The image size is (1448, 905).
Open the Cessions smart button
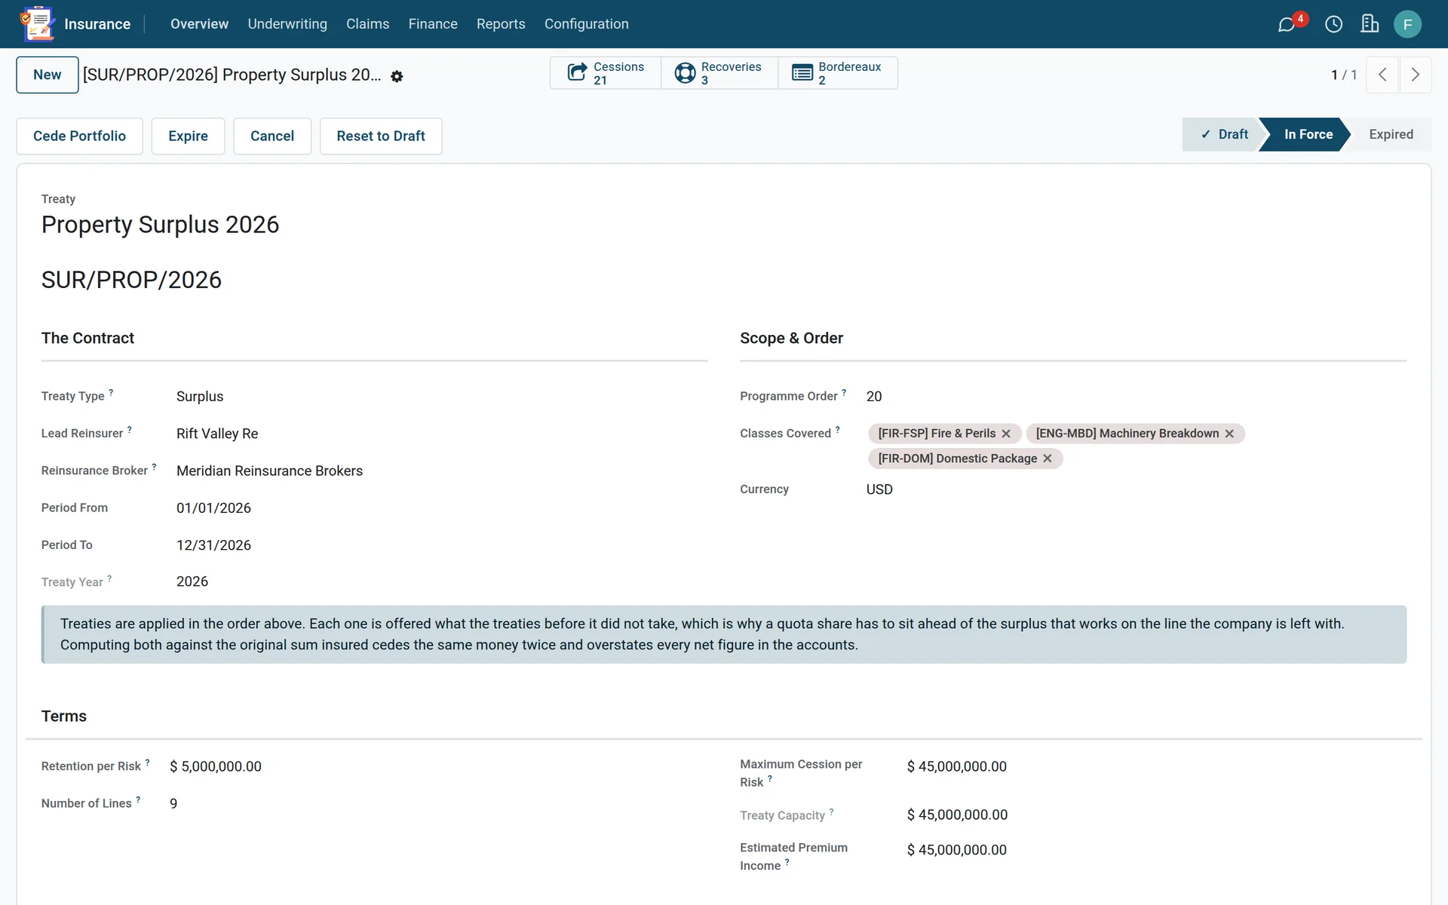point(606,73)
